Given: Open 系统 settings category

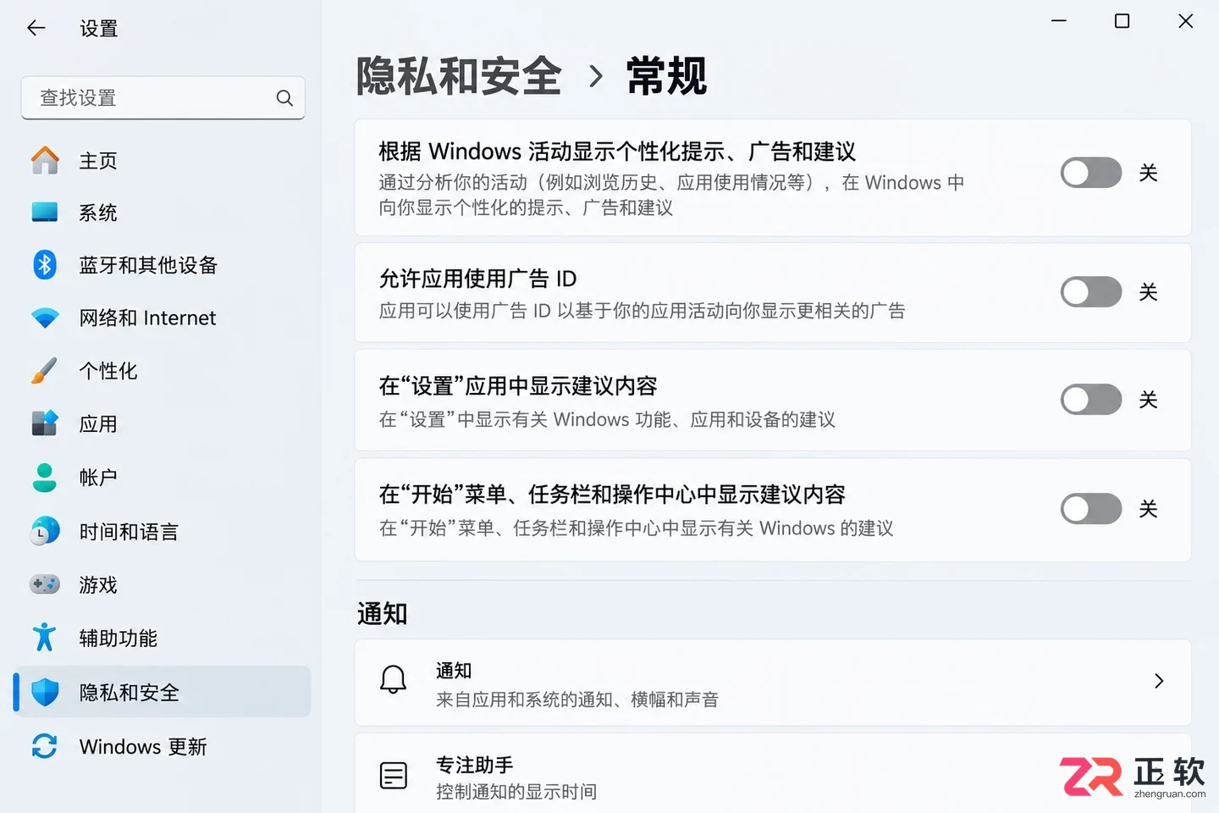Looking at the screenshot, I should point(163,212).
